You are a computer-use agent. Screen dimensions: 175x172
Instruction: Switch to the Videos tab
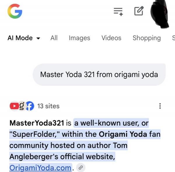click(x=111, y=38)
